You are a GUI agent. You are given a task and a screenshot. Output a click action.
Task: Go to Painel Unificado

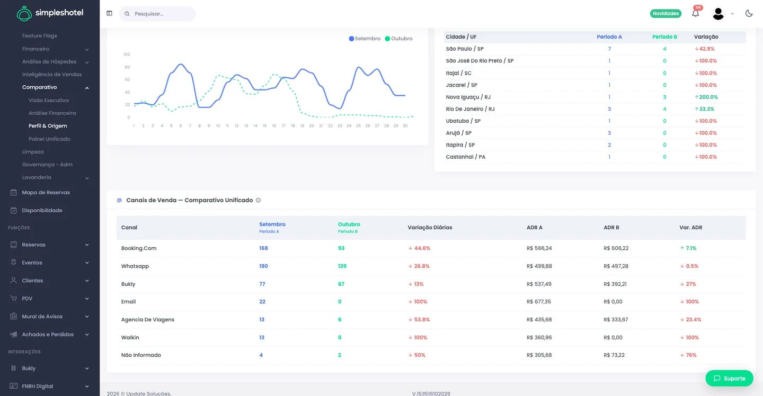coord(49,139)
